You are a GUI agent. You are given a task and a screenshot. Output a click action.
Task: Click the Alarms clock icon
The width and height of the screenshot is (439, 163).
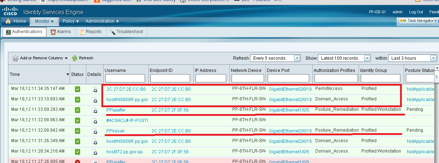(53, 32)
